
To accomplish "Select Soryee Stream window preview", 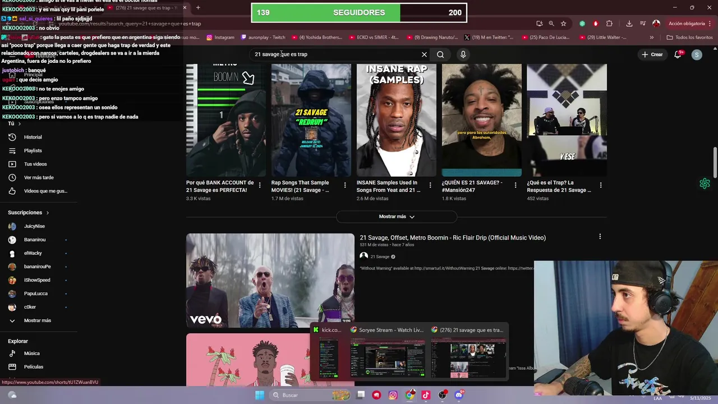I will point(388,353).
